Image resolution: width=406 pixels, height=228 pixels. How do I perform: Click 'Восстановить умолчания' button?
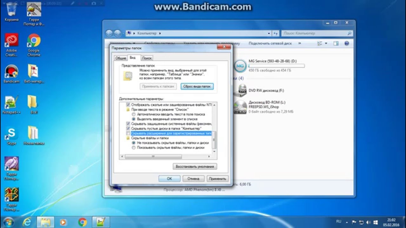coord(195,166)
